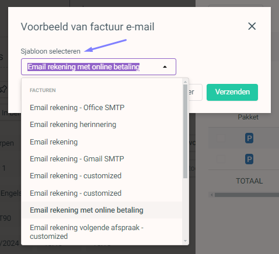Tick the checkbox in second Pakket row
Screen dimensions: 279x254
pyautogui.click(x=221, y=159)
